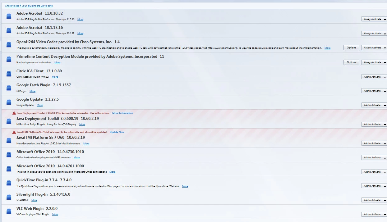Click More link beside Office Authorization plug-in
The image size is (387, 222).
pos(76,157)
